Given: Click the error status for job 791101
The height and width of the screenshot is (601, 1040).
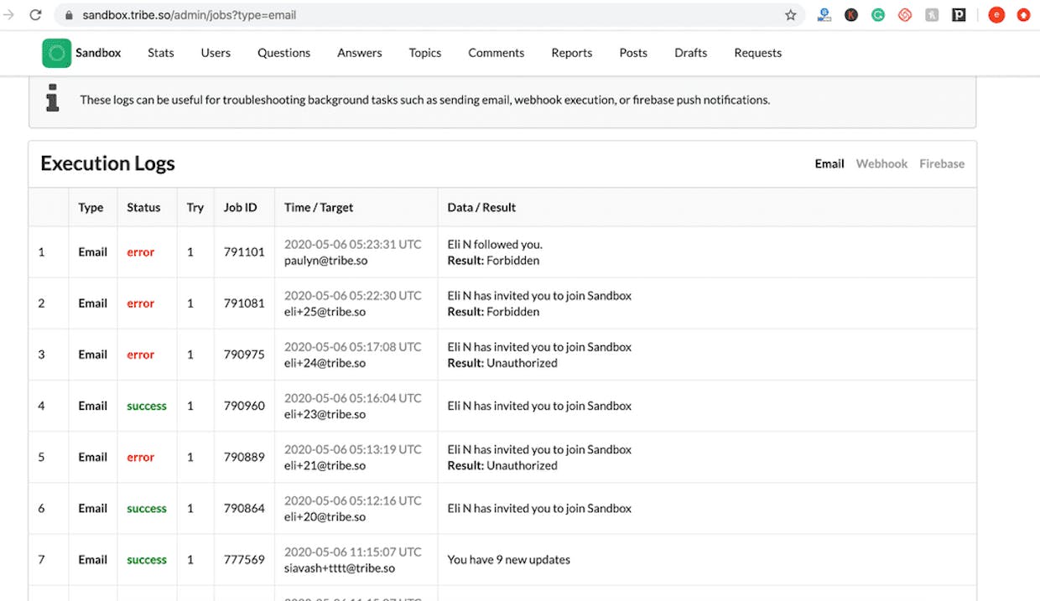Looking at the screenshot, I should 141,251.
